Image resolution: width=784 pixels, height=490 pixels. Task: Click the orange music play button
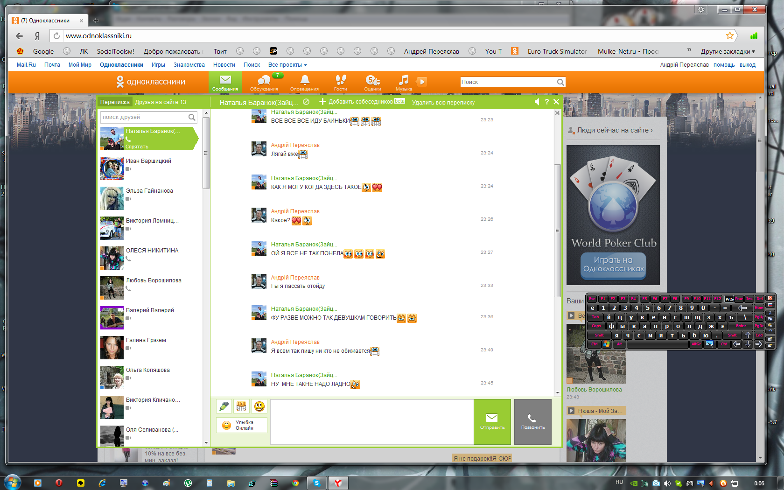421,82
